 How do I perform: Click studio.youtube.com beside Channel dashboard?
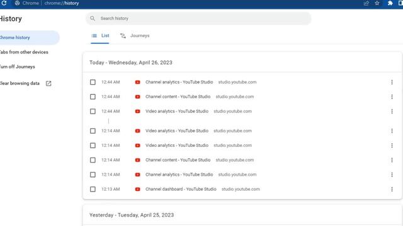click(241, 189)
